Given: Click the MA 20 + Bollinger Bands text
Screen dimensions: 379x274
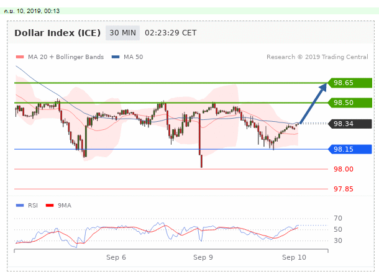Looking at the screenshot, I should click(x=66, y=57).
